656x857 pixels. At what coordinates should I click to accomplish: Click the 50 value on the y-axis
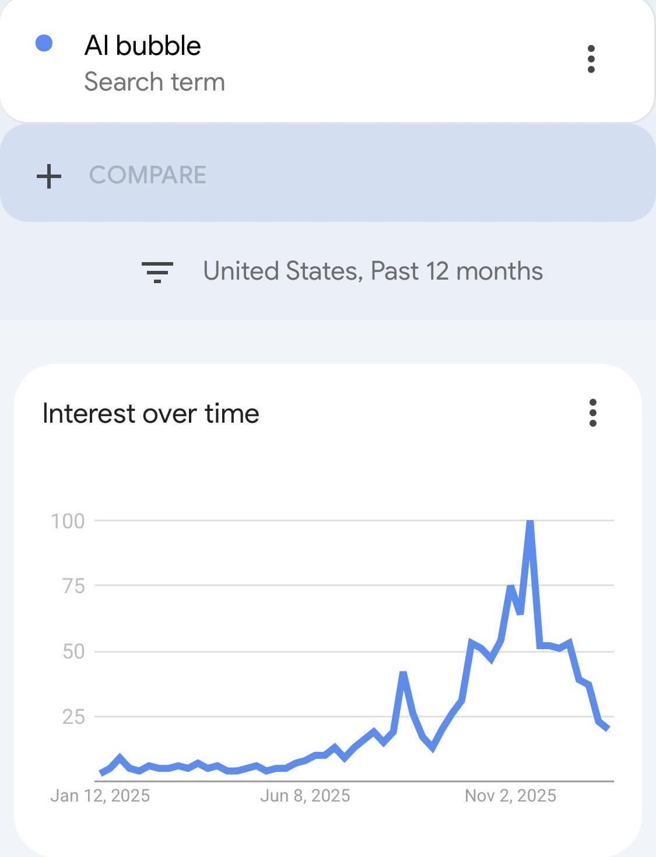click(x=73, y=651)
